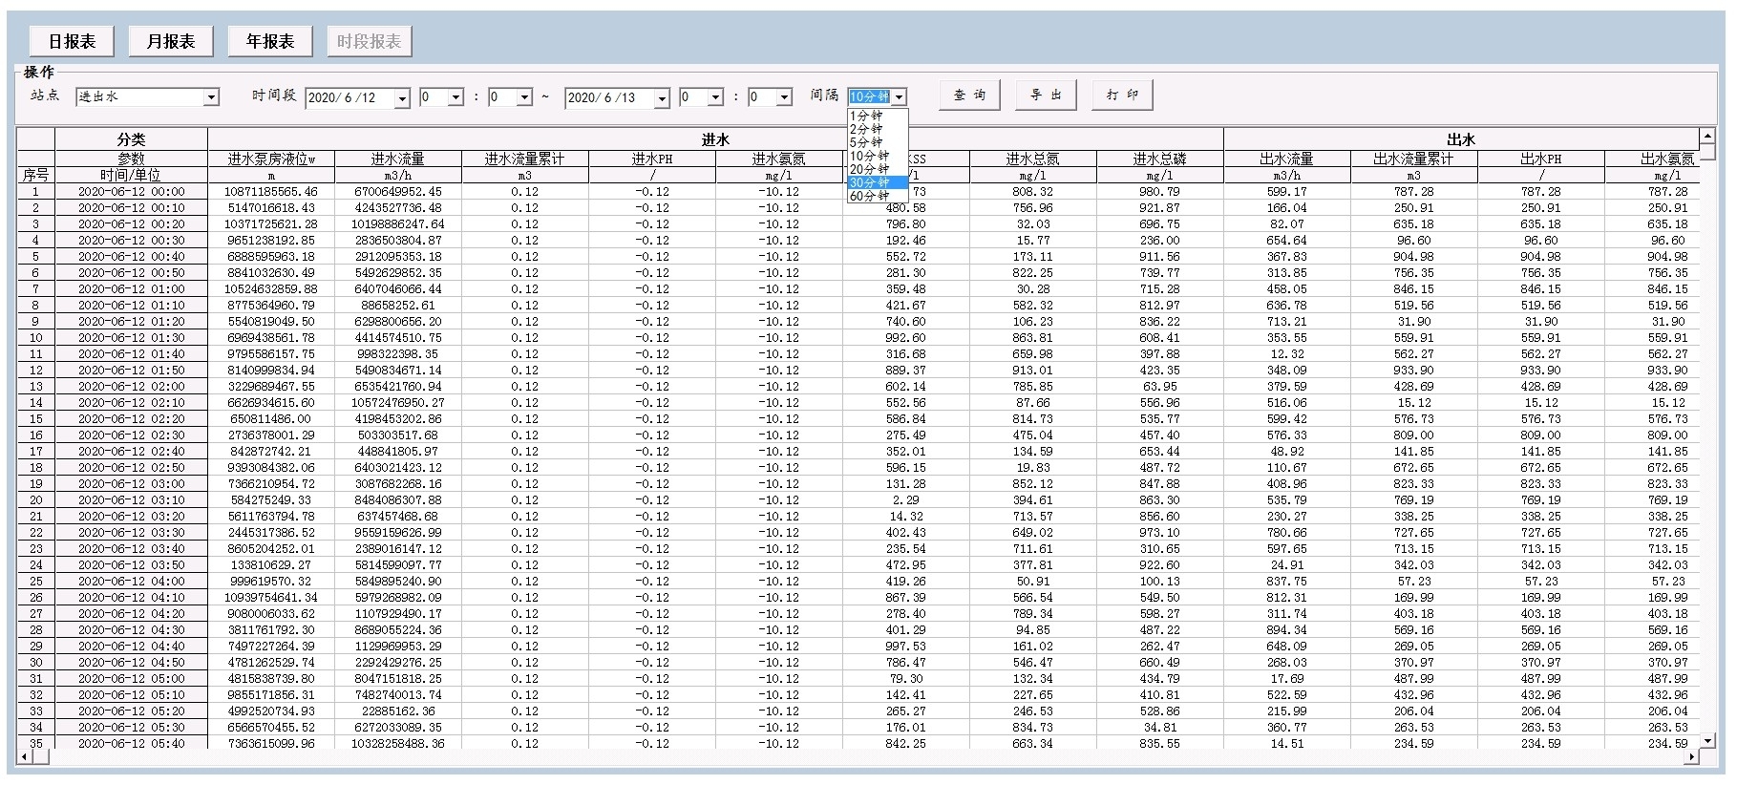The width and height of the screenshot is (1737, 785).
Task: Click cell value 10198886247.64
Action: point(398,224)
